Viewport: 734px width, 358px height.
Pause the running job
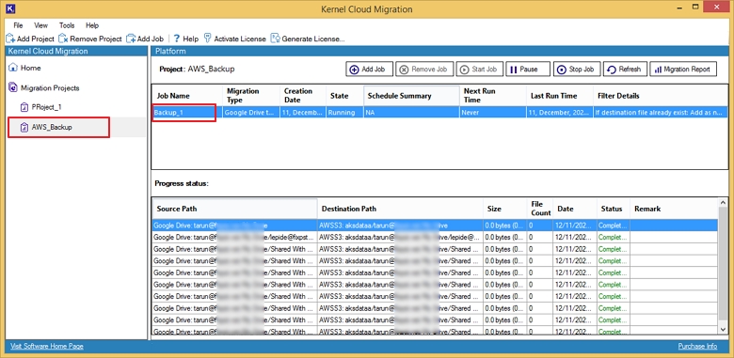(x=528, y=70)
